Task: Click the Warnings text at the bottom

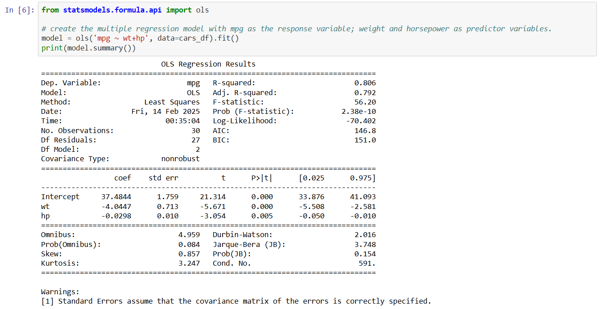Action: [x=60, y=291]
